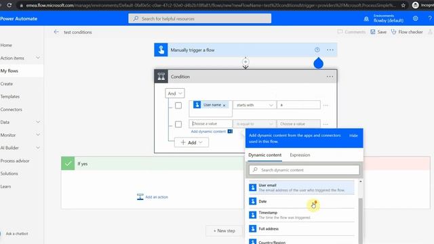434x244 pixels.
Task: Open the is equal to operator dropdown
Action: tap(254, 123)
